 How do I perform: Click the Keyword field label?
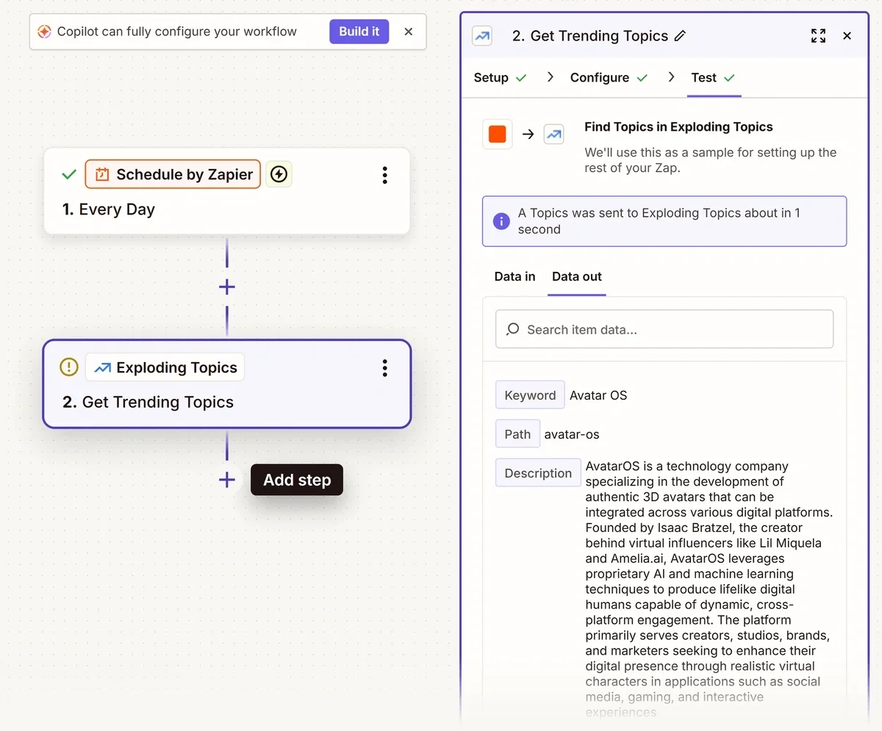pos(530,395)
